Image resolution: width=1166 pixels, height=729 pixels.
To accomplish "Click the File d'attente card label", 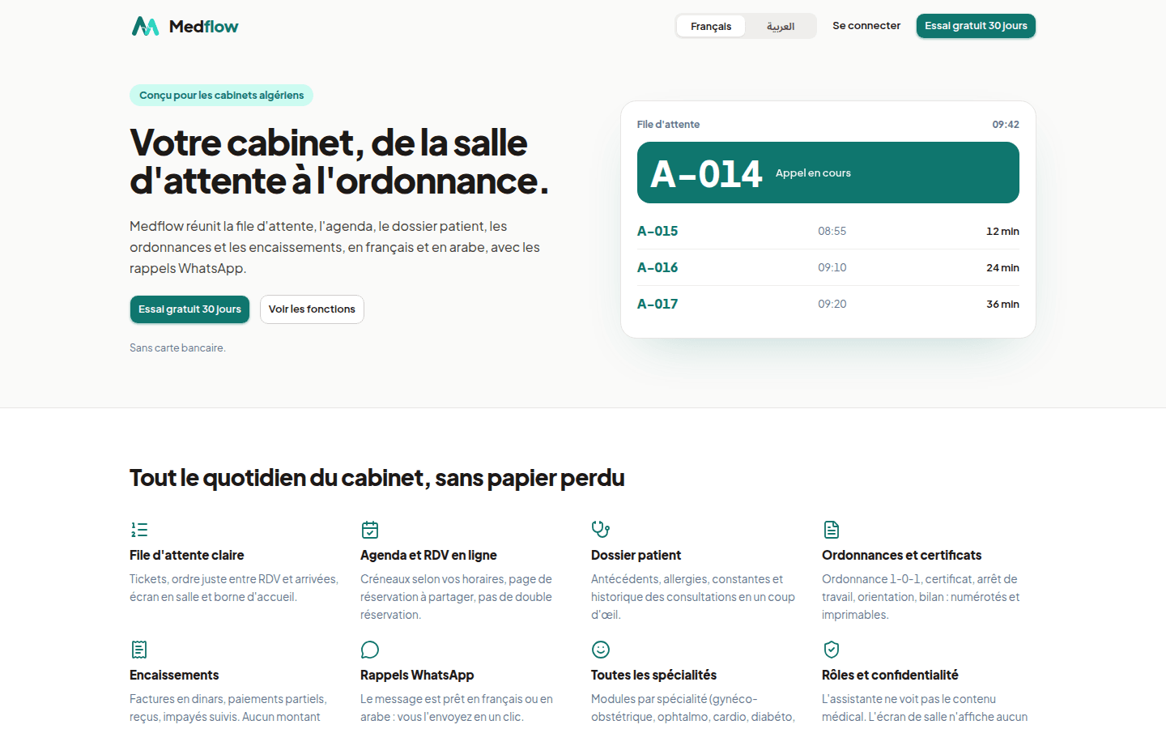I will point(668,124).
